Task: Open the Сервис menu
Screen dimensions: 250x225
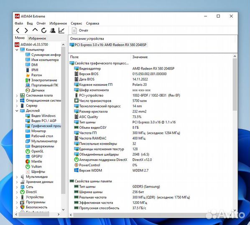Action: (x=77, y=23)
